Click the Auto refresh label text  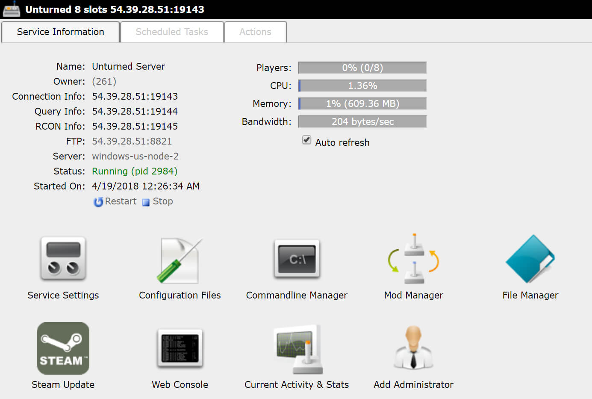pos(342,142)
